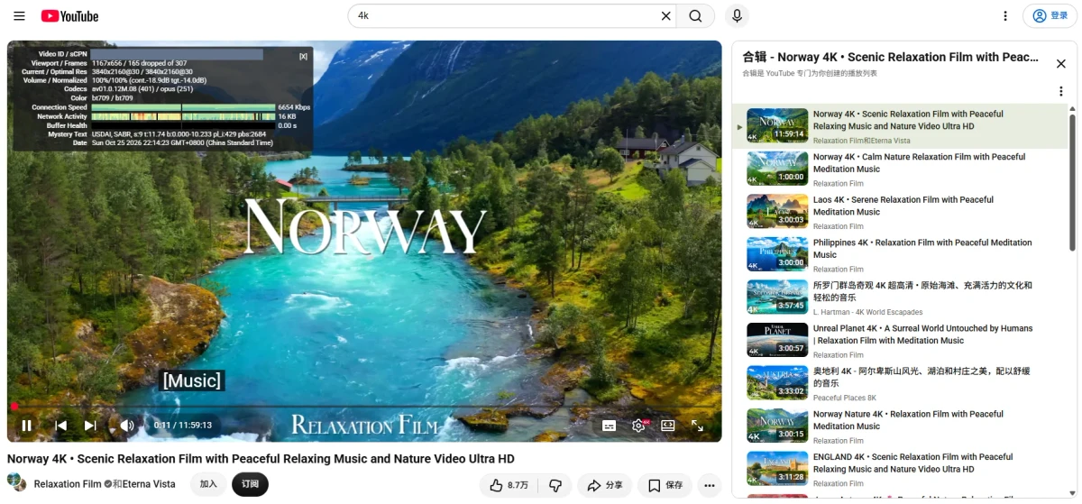Open more actions ellipsis under the video

[711, 485]
